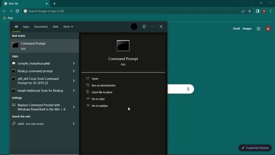Click search magnifier icon beside cmd

14,124
